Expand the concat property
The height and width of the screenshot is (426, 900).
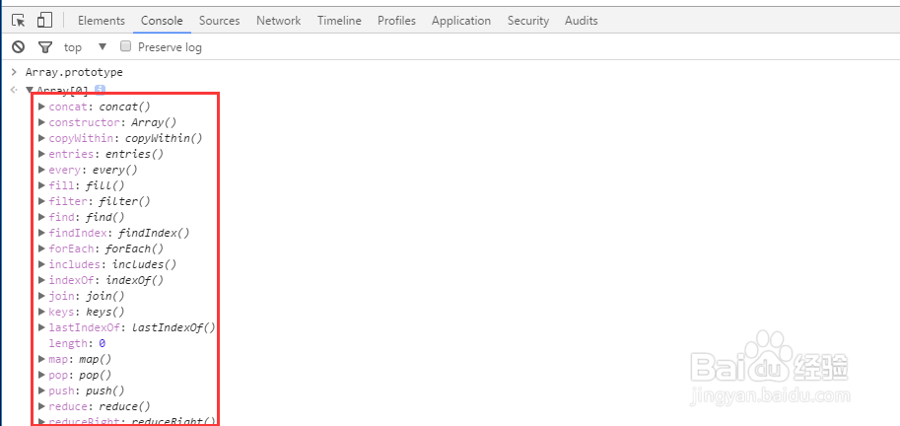(x=41, y=106)
